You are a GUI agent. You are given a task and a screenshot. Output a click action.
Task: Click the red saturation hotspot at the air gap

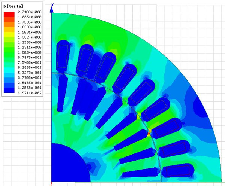(x=148, y=134)
